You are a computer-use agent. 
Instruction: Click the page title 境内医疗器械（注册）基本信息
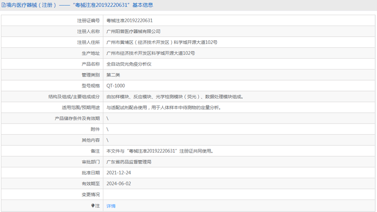79,5
